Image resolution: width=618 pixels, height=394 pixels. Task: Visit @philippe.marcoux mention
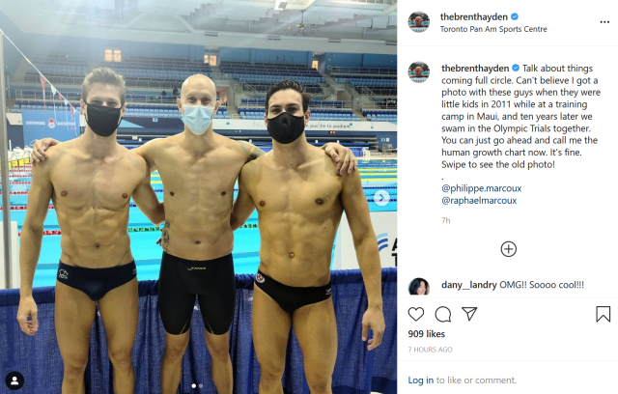click(x=481, y=188)
